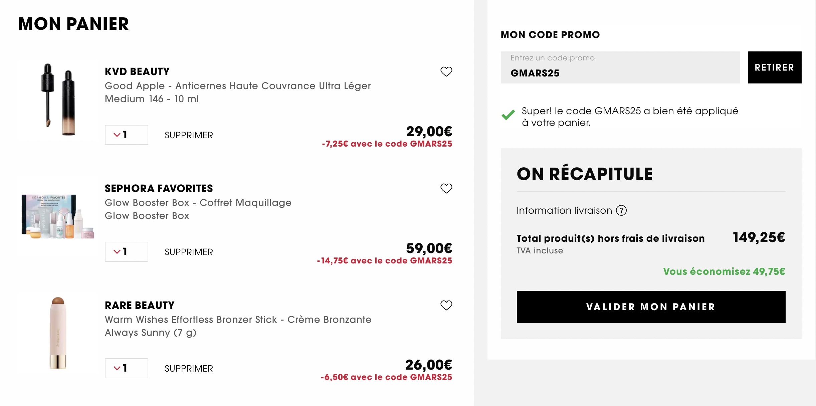
Task: Click Rare Beauty bronzer stick image
Action: tap(58, 333)
